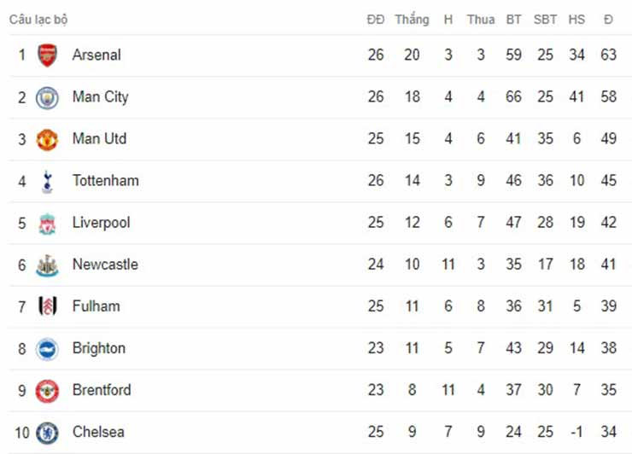Click the Chelsea team name

click(x=98, y=432)
